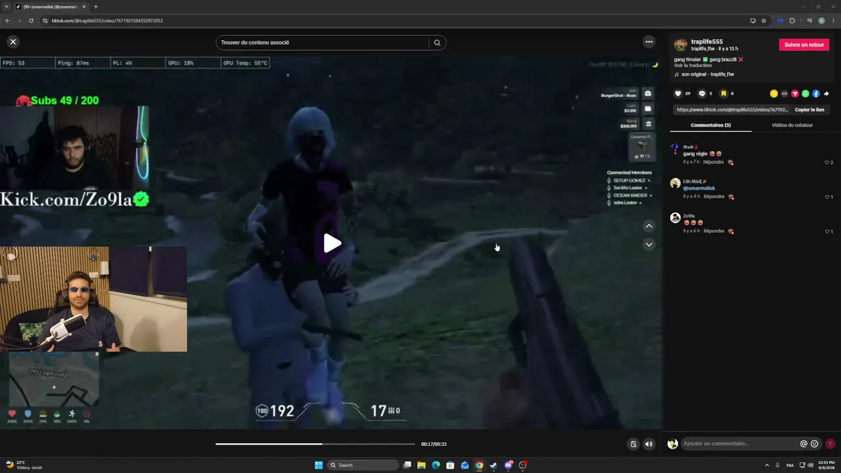Image resolution: width=841 pixels, height=473 pixels.
Task: Launch Microsoft Edge from the taskbar
Action: tap(436, 465)
